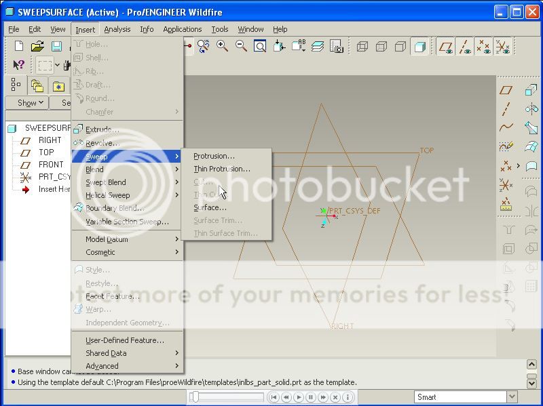This screenshot has height=406, width=543.
Task: Click the Zoom Out magnifier icon
Action: 241,46
